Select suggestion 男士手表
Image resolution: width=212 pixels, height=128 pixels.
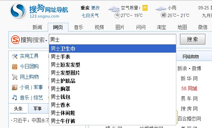coord(113,57)
